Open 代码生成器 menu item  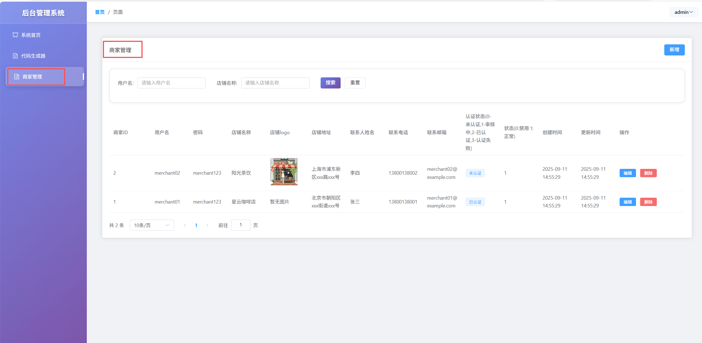(33, 56)
